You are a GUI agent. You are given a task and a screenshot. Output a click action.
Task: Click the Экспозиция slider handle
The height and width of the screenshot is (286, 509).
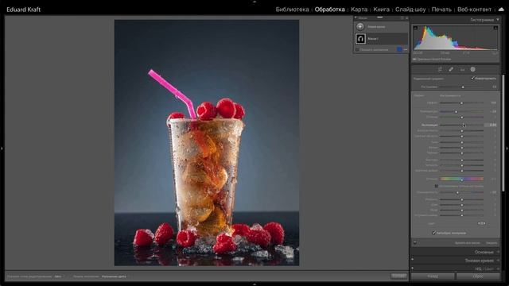(464, 126)
